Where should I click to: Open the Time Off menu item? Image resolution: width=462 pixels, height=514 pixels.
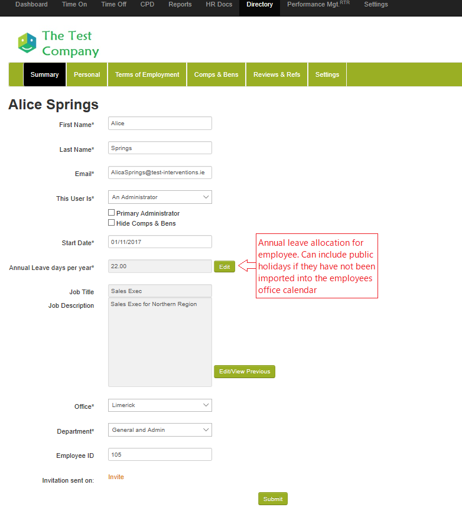[x=113, y=5]
